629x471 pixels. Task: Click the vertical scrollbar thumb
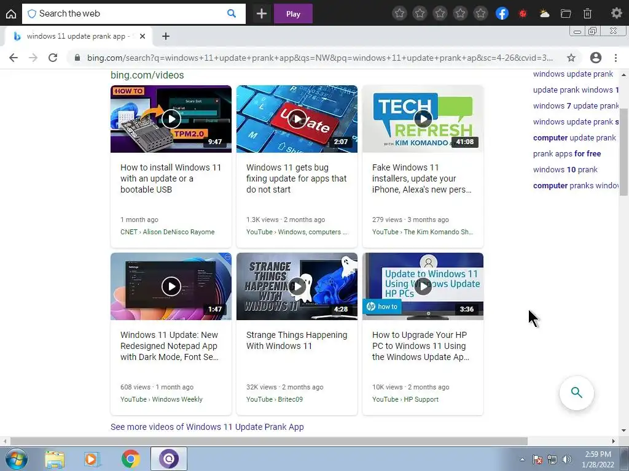623,151
